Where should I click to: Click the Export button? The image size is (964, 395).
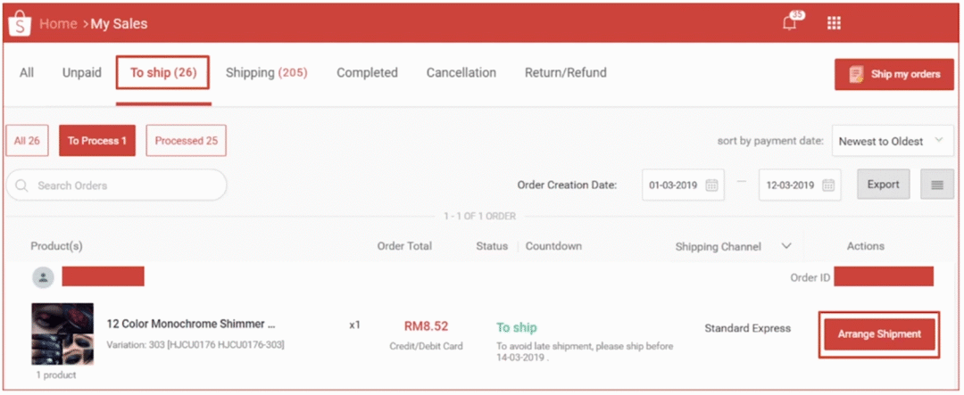(x=883, y=185)
